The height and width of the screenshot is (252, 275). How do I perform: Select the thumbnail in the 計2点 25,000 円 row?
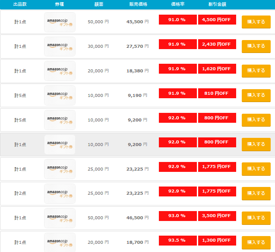pos(60,193)
